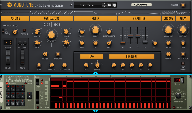The height and width of the screenshot is (113, 192).
Task: Click the AMPLIFIER section header
Action: [139, 19]
